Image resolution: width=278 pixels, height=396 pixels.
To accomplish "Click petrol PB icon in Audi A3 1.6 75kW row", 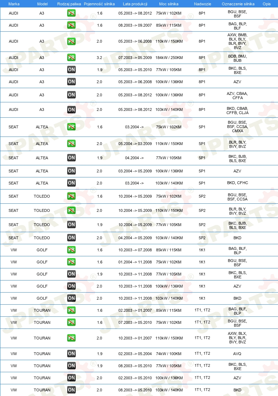I will [x=71, y=13].
